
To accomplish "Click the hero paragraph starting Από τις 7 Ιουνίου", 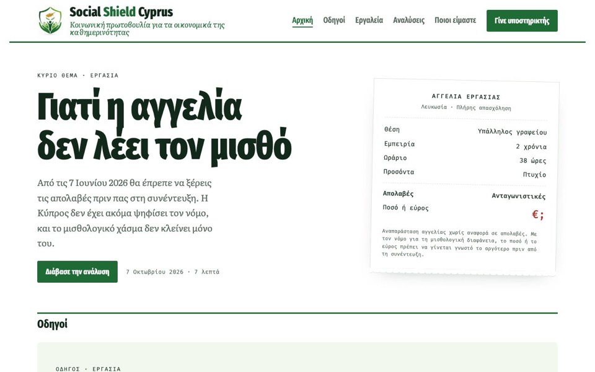I will pos(125,213).
